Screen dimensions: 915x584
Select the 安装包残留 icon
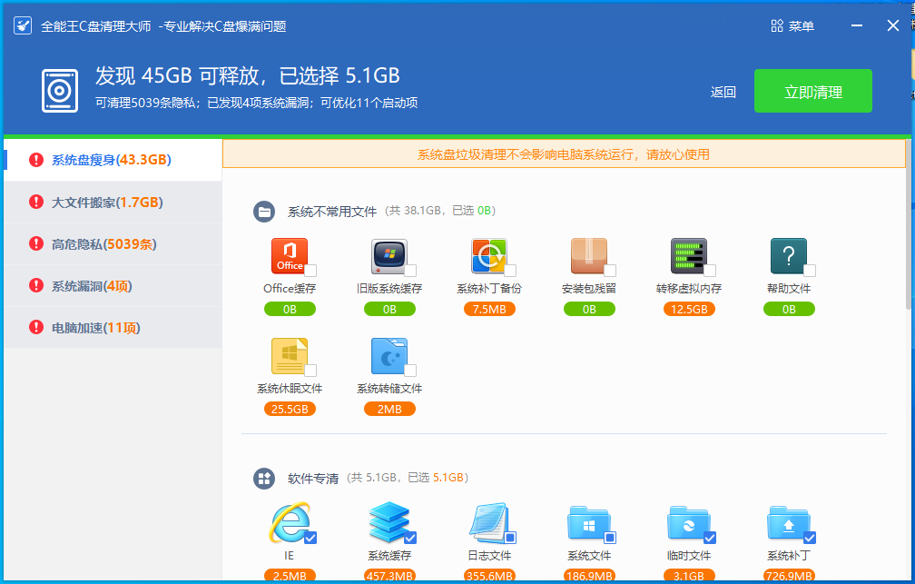tap(589, 256)
